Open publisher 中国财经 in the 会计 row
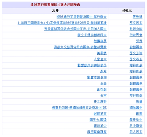 (136, 83)
